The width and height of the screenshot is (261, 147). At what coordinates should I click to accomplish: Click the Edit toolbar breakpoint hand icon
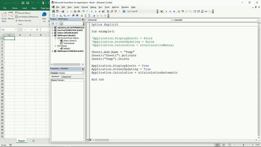(x=82, y=16)
